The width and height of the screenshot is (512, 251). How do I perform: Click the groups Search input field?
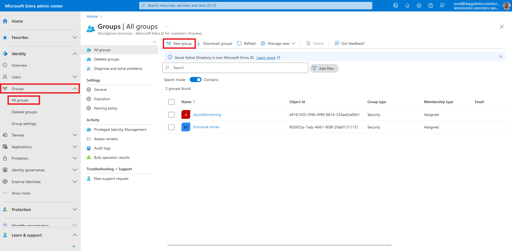point(235,68)
